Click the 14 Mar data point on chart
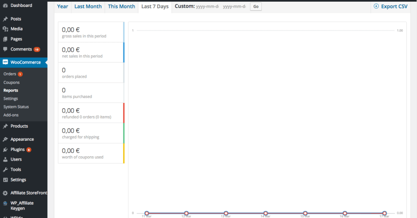 click(x=266, y=213)
